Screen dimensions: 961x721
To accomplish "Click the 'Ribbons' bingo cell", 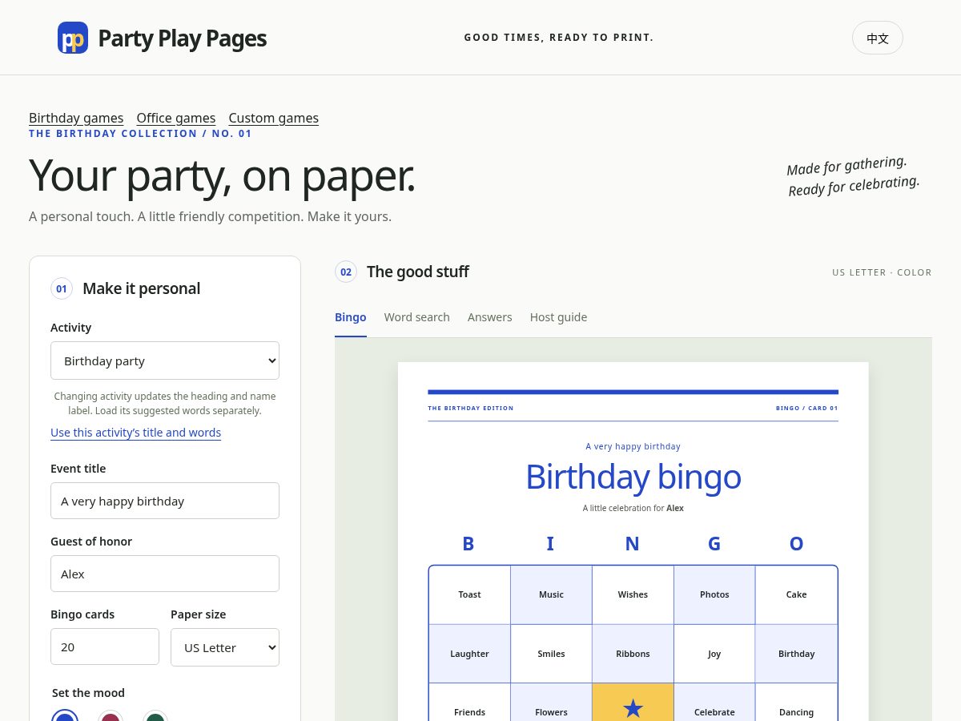I will (633, 654).
